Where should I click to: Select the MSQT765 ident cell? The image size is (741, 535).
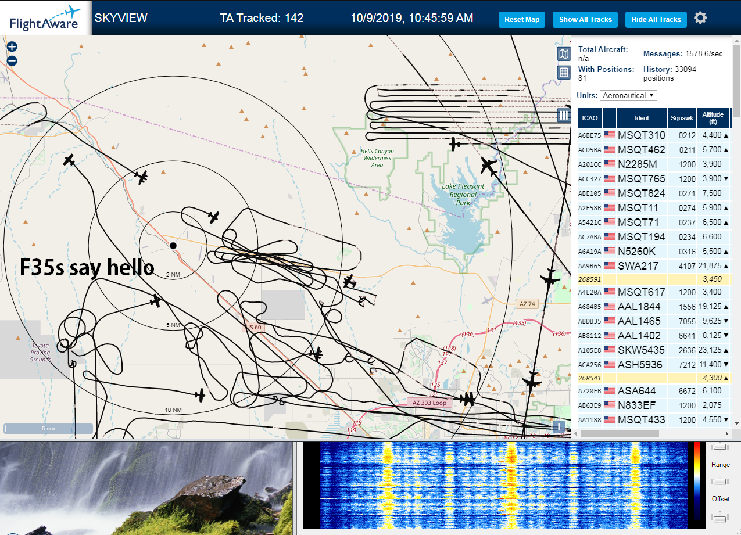(642, 178)
